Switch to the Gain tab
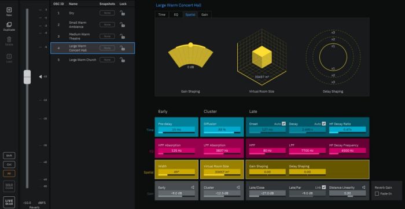The height and width of the screenshot is (209, 405). coord(205,14)
